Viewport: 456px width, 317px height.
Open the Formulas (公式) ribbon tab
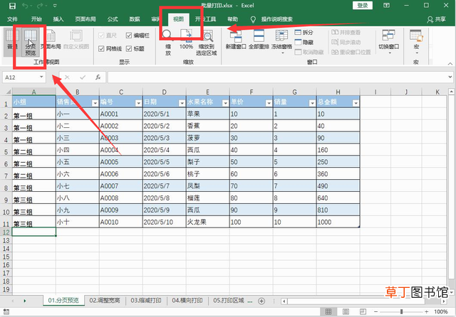[x=113, y=19]
